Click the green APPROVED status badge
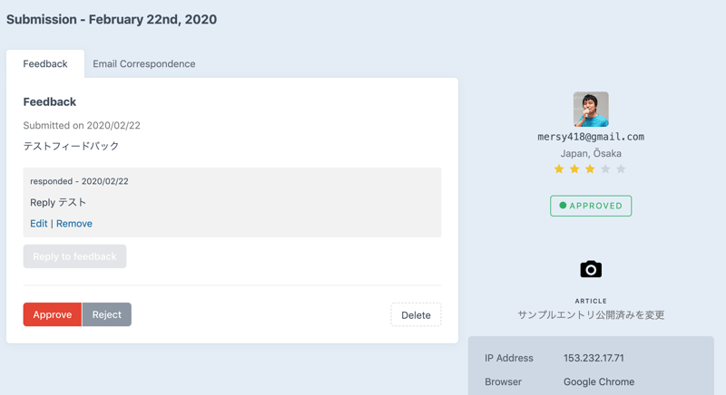726x395 pixels. [591, 206]
